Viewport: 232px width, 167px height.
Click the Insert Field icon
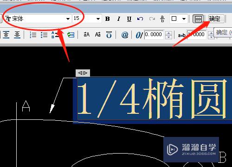(x=71, y=35)
